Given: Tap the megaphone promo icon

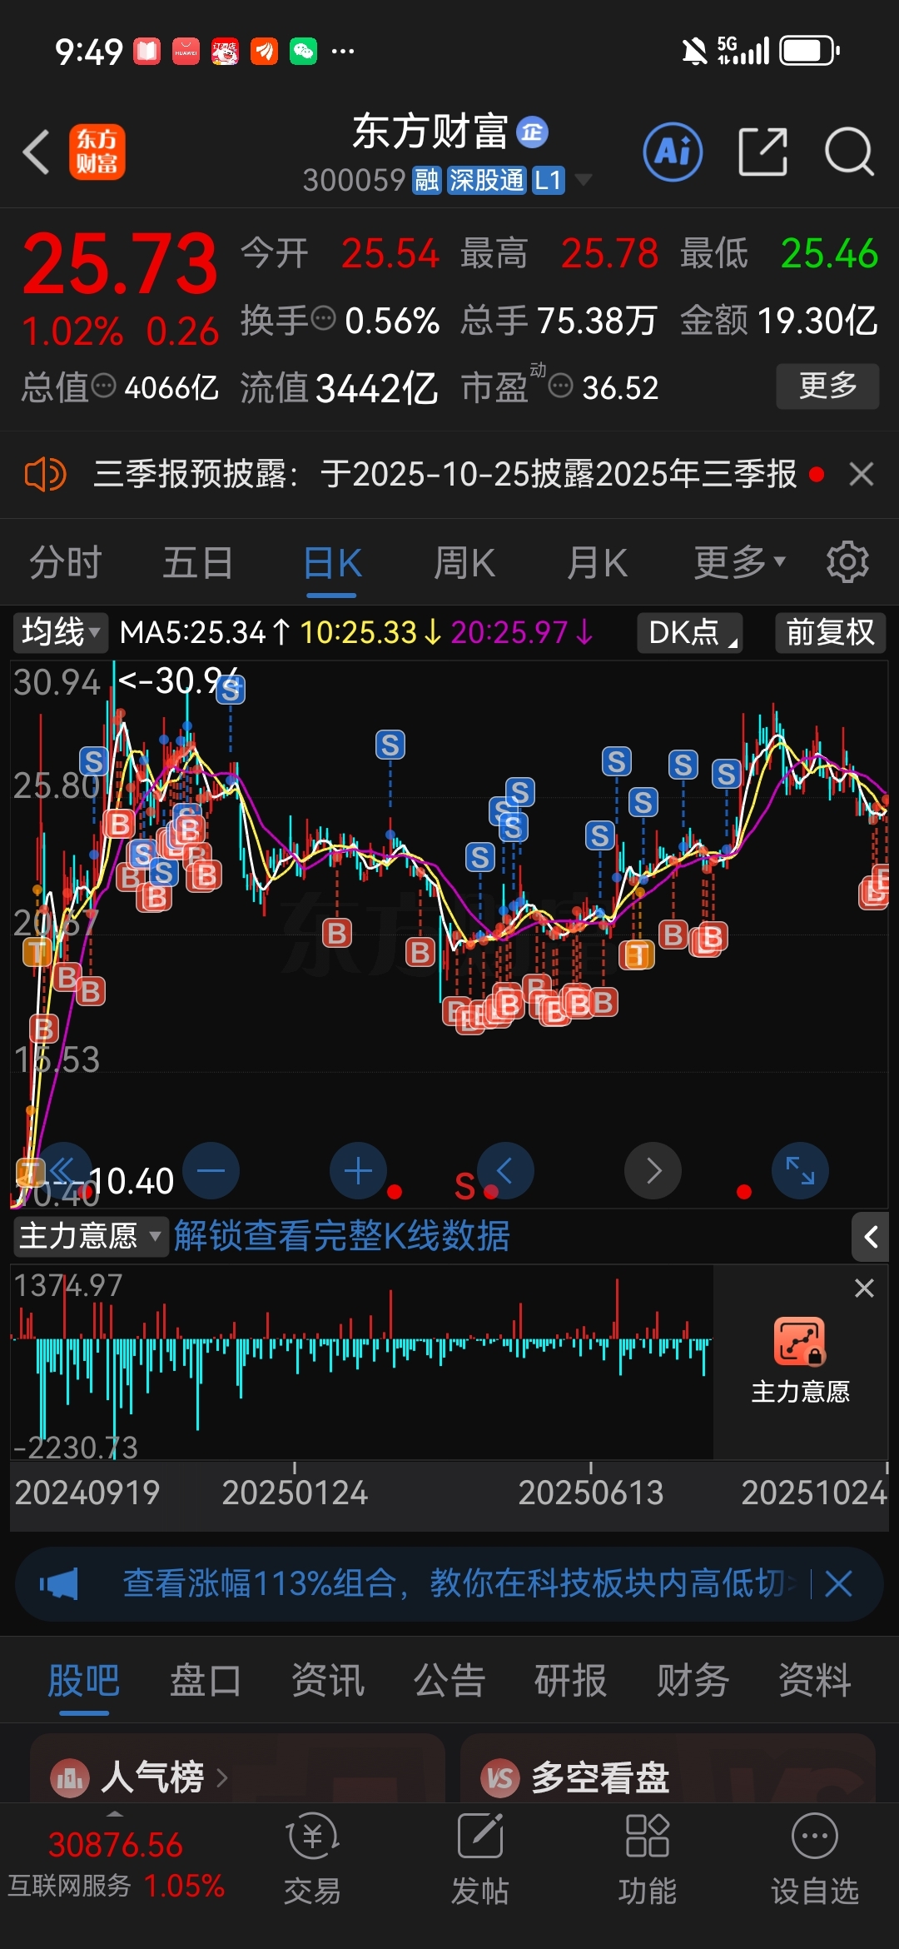Looking at the screenshot, I should tap(59, 1583).
